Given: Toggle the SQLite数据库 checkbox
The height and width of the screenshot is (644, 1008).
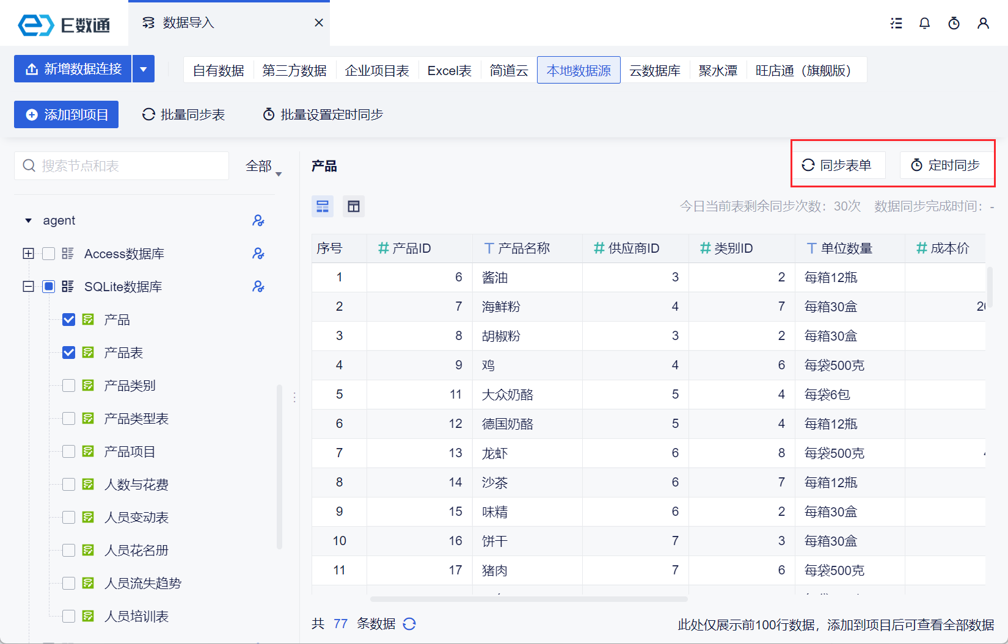Looking at the screenshot, I should click(49, 286).
